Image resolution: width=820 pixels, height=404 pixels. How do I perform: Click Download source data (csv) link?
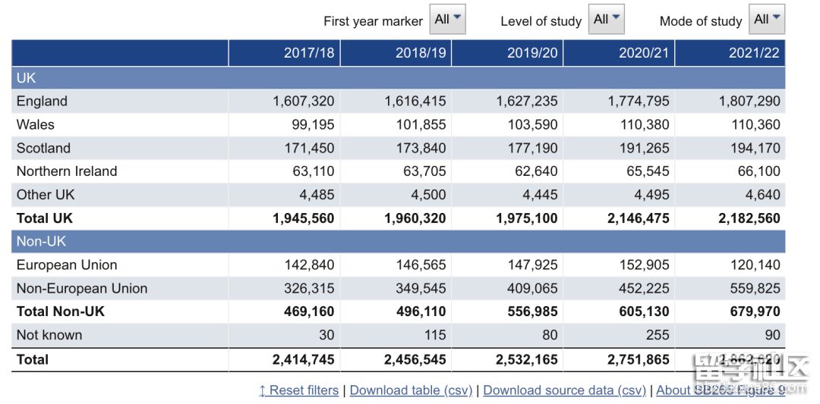pos(564,390)
